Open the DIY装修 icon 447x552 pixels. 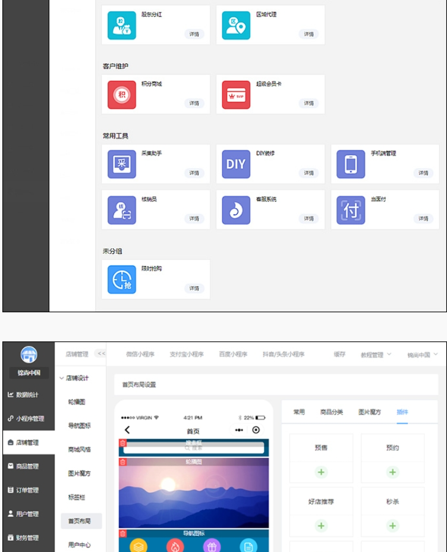pyautogui.click(x=236, y=164)
